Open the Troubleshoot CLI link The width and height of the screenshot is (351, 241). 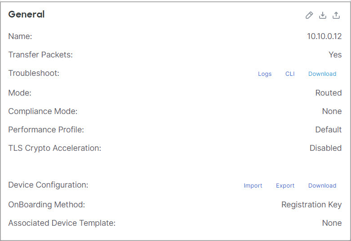pos(290,74)
